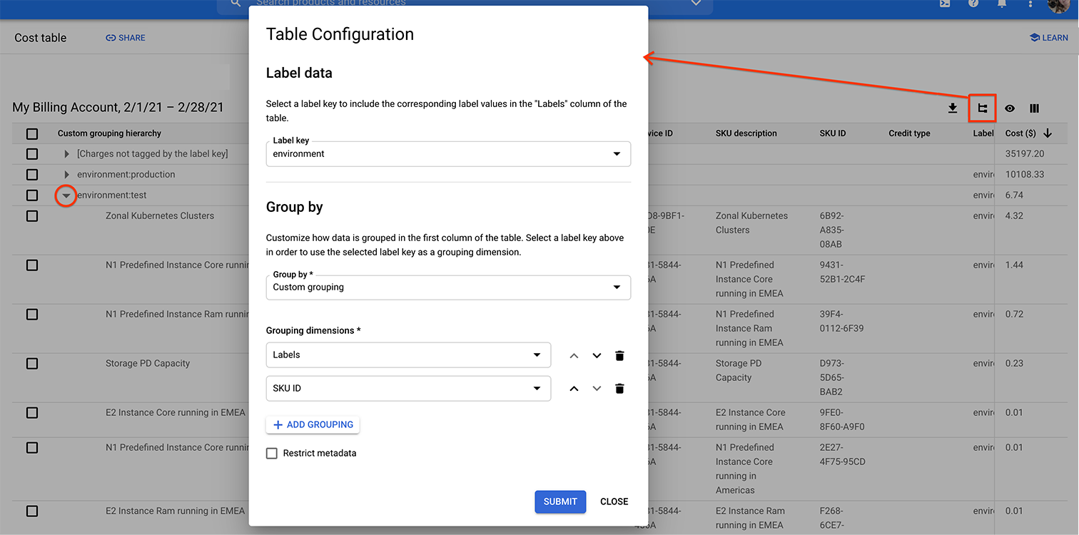Screen dimensions: 1079x535
Task: Click Add Grouping button
Action: coord(313,424)
